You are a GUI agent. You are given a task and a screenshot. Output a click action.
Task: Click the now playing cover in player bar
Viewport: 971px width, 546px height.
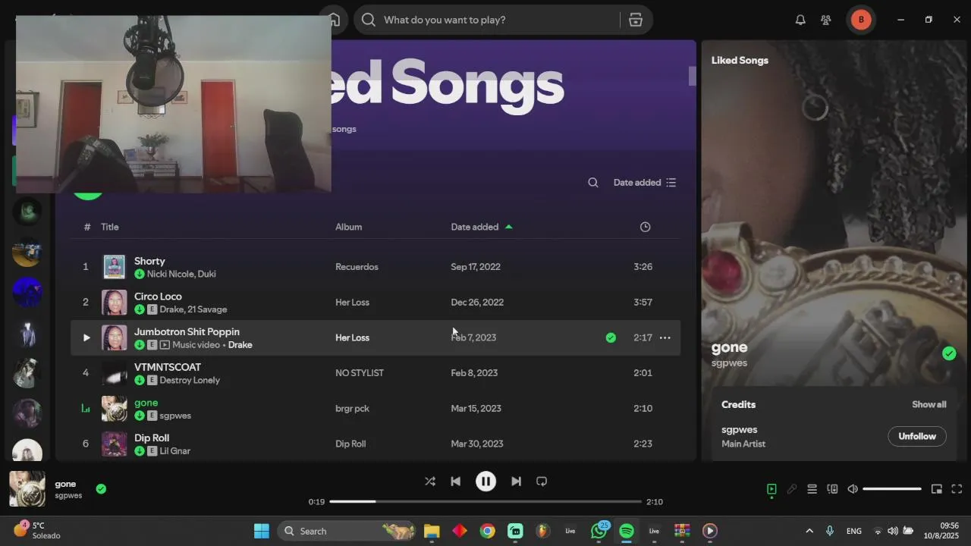click(27, 489)
